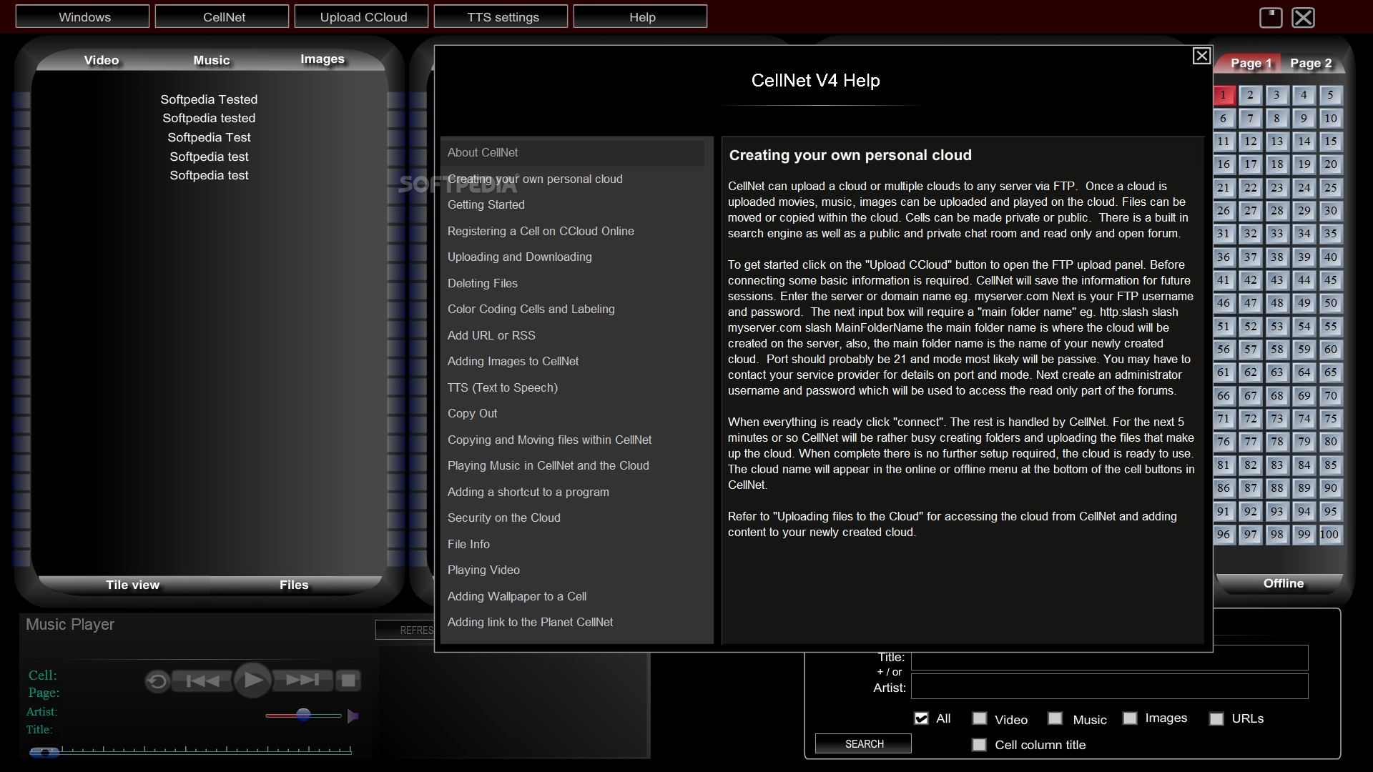This screenshot has width=1373, height=772.
Task: Switch to Files view
Action: coord(294,585)
